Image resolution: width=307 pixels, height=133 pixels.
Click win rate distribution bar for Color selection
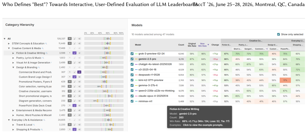tap(104, 87)
